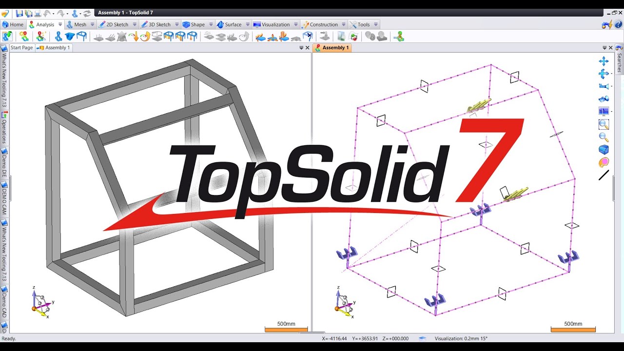Click the Redo arrow in the quick access bar

click(x=61, y=13)
